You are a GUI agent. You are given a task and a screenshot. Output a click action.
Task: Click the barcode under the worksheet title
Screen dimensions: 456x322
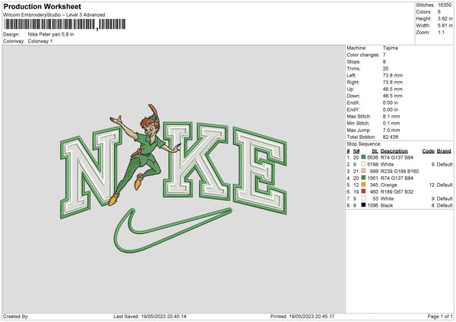(x=65, y=24)
